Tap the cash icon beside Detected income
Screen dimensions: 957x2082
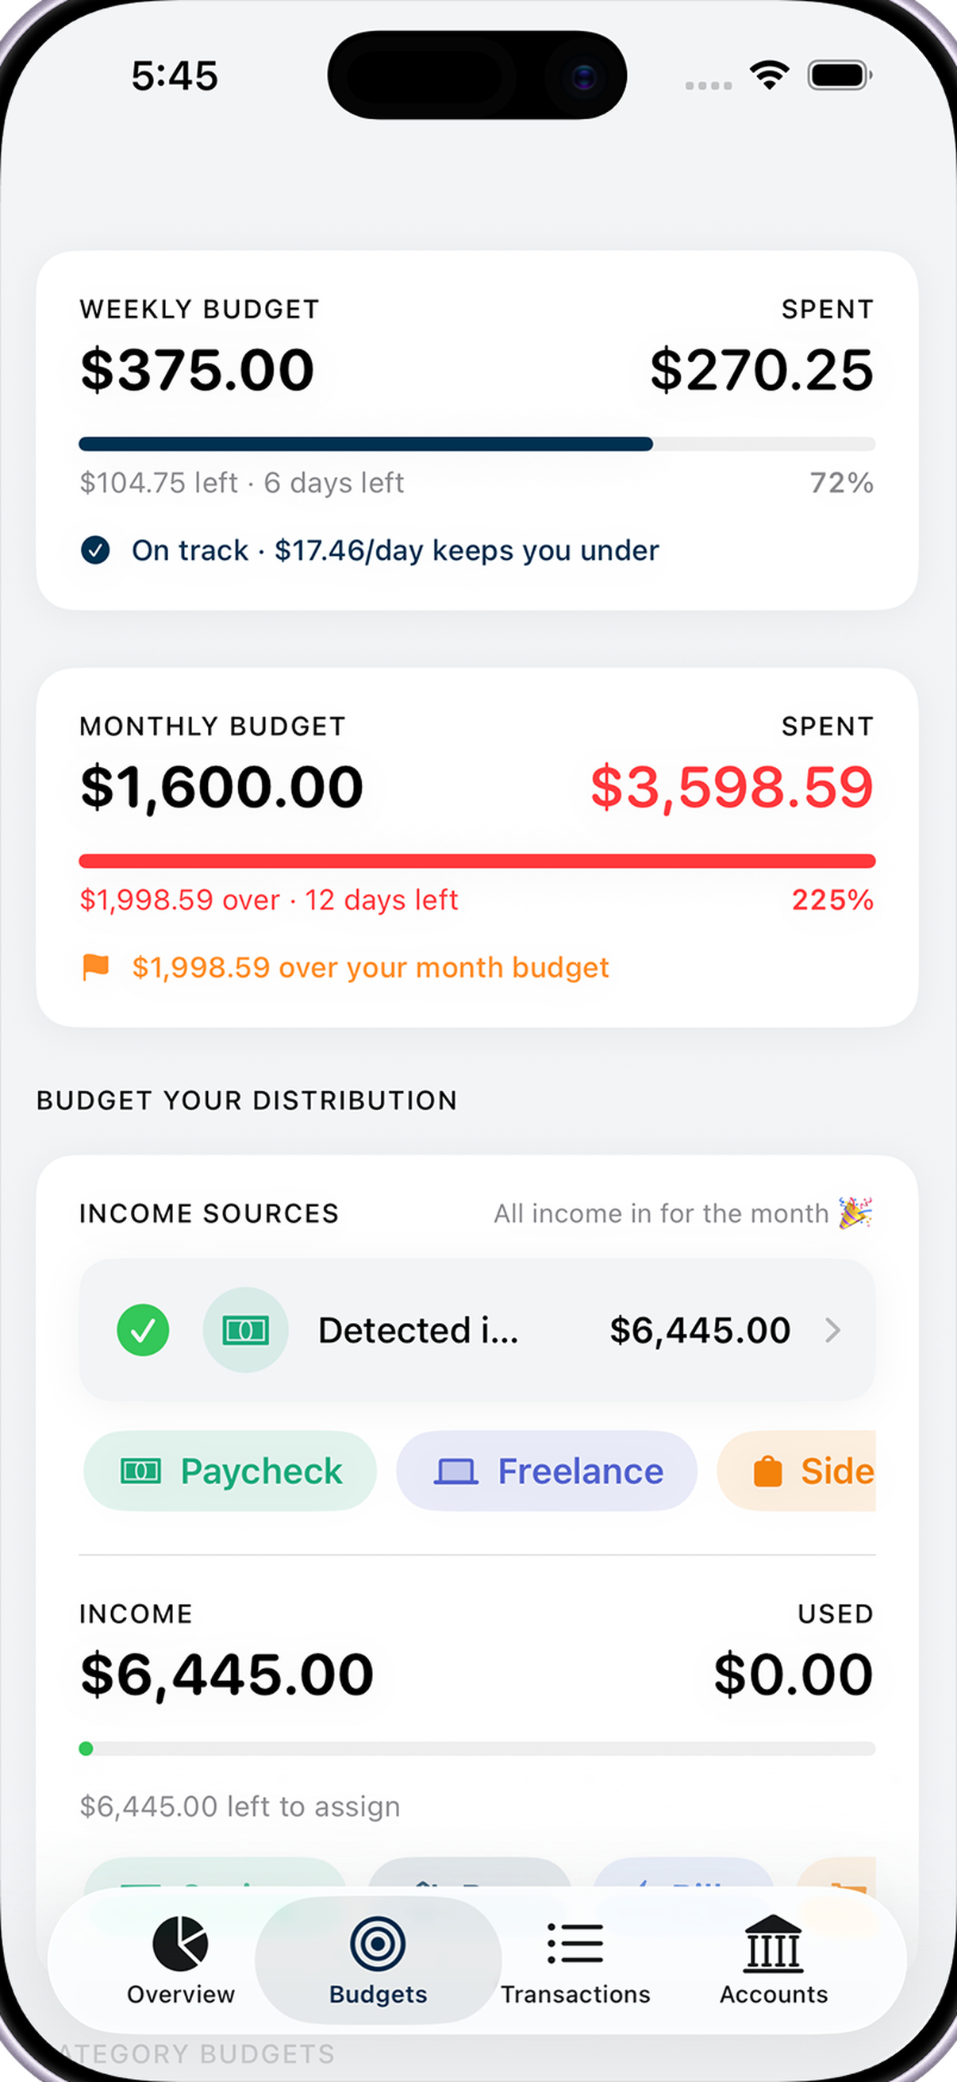245,1329
